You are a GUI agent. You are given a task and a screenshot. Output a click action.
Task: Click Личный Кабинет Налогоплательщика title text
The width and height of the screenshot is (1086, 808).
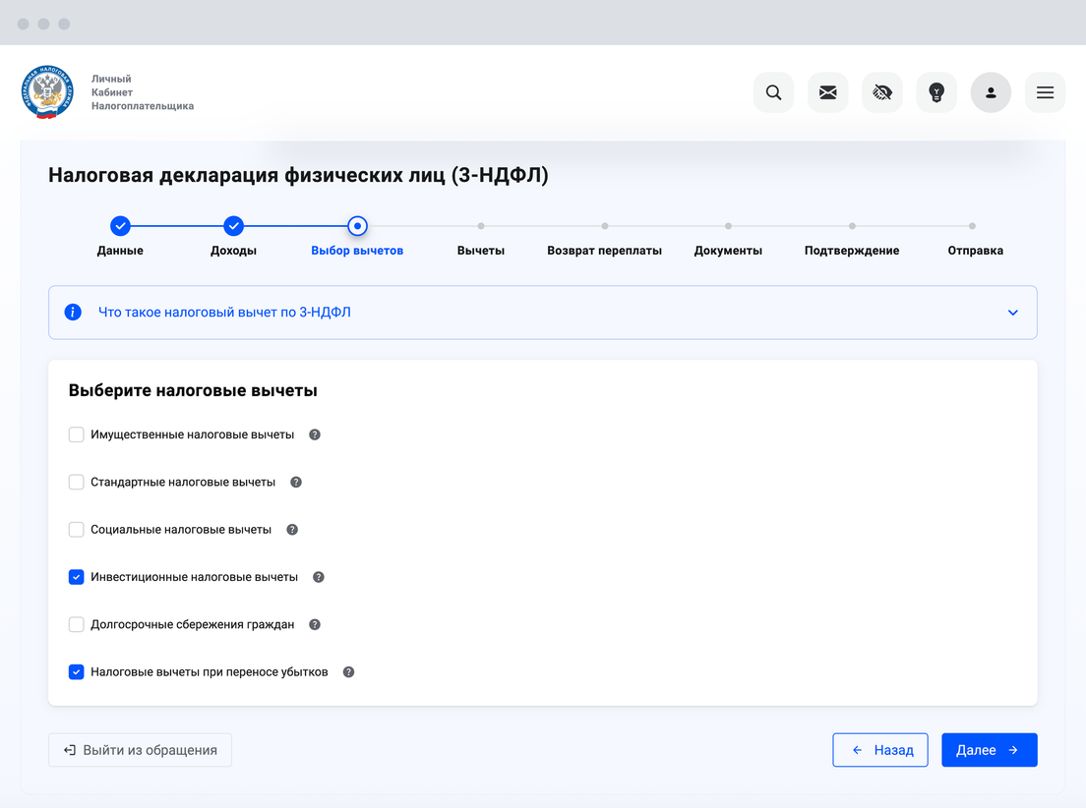pos(143,92)
